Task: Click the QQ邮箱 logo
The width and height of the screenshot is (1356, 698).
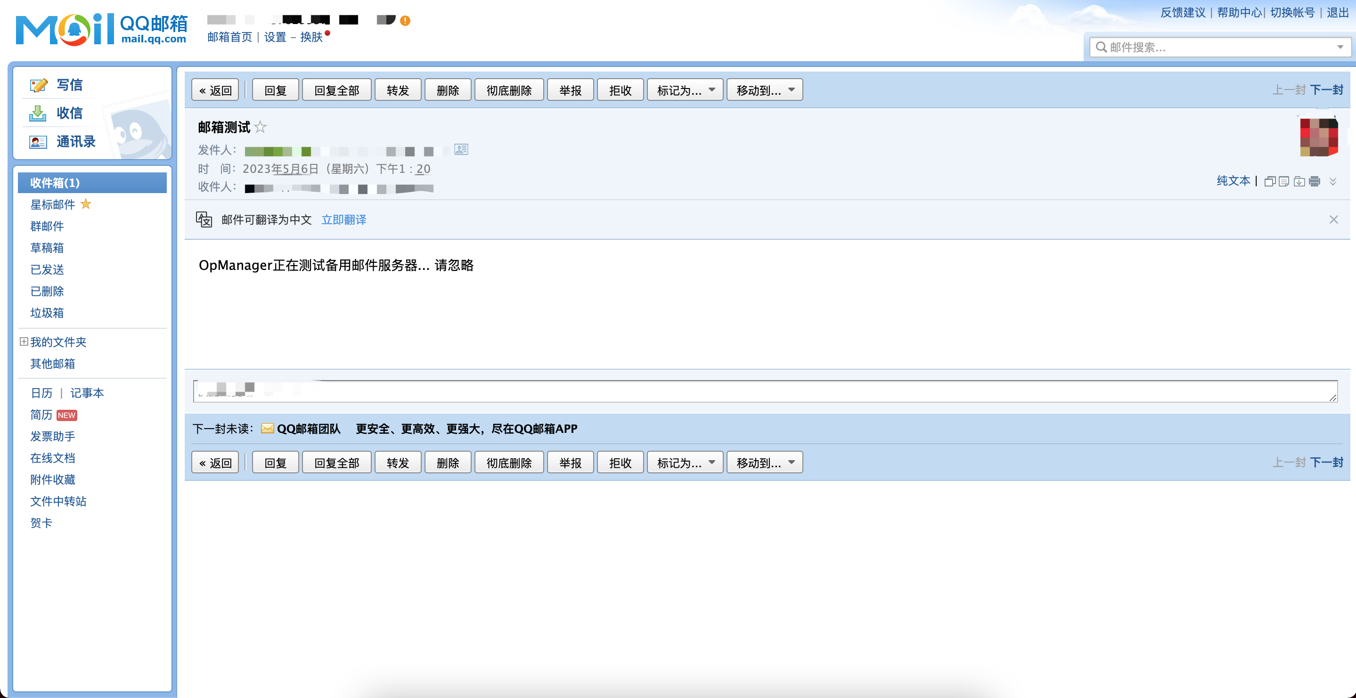Action: click(102, 30)
